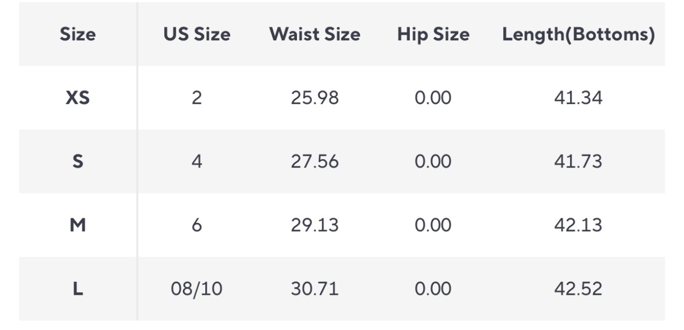684x330 pixels.
Task: Click length value 41.34
Action: (x=578, y=98)
